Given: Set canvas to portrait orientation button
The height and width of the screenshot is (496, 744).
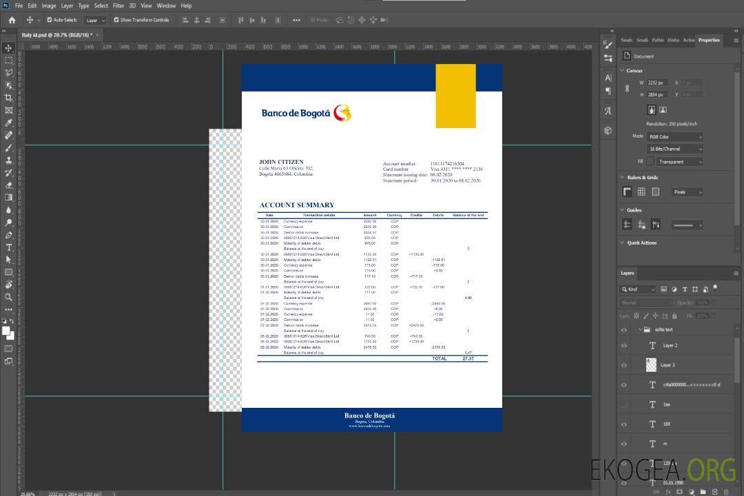Looking at the screenshot, I should click(652, 110).
